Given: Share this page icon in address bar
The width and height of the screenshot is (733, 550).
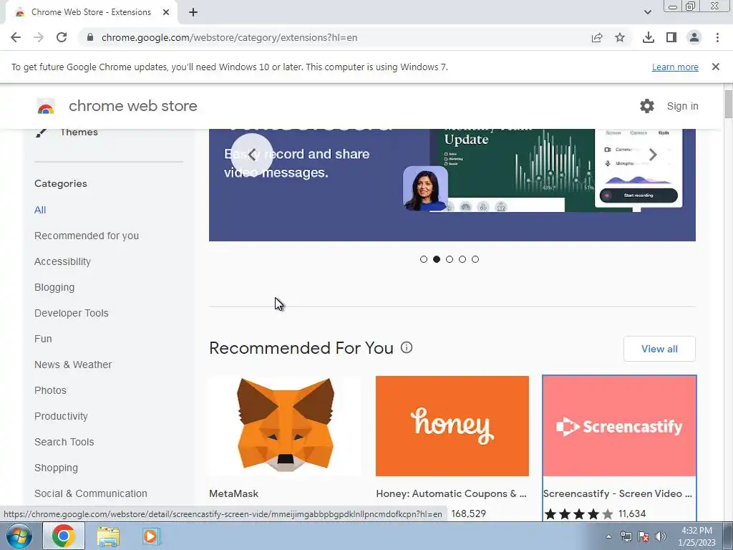Looking at the screenshot, I should click(597, 37).
